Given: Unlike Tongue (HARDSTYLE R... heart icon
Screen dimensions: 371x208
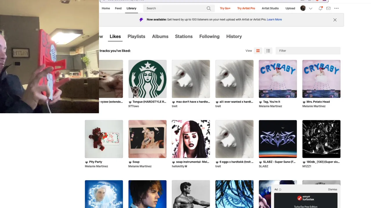Looking at the screenshot, I should 130,102.
